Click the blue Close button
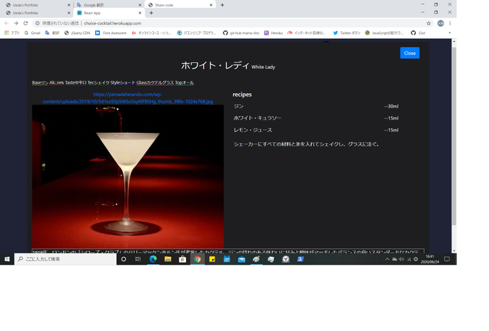 (x=410, y=53)
